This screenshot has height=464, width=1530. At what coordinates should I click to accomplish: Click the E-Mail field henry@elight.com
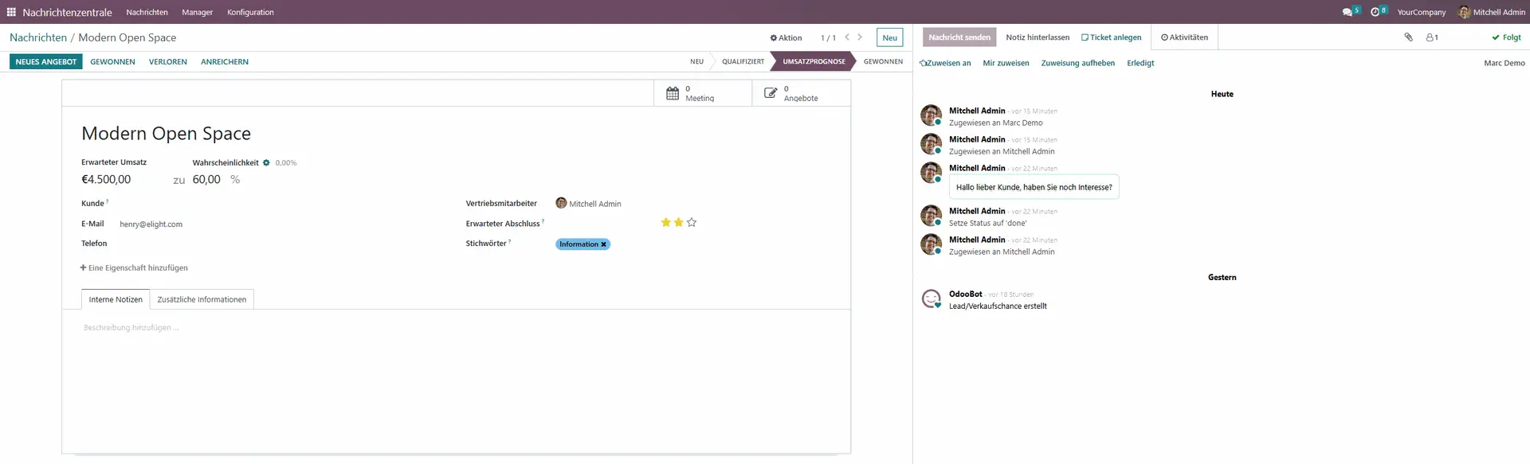[x=151, y=224]
